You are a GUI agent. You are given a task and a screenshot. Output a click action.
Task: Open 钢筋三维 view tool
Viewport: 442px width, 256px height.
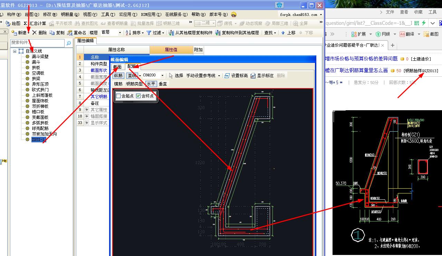pyautogui.click(x=169, y=23)
